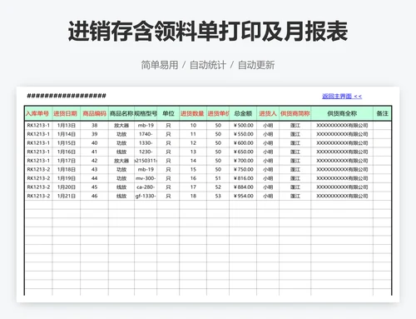Select the spec cell ca-280-
Screen dimensions: 416x319
pyautogui.click(x=146, y=187)
